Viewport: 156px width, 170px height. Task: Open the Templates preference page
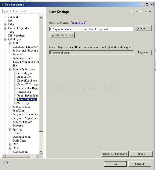pos(24,92)
